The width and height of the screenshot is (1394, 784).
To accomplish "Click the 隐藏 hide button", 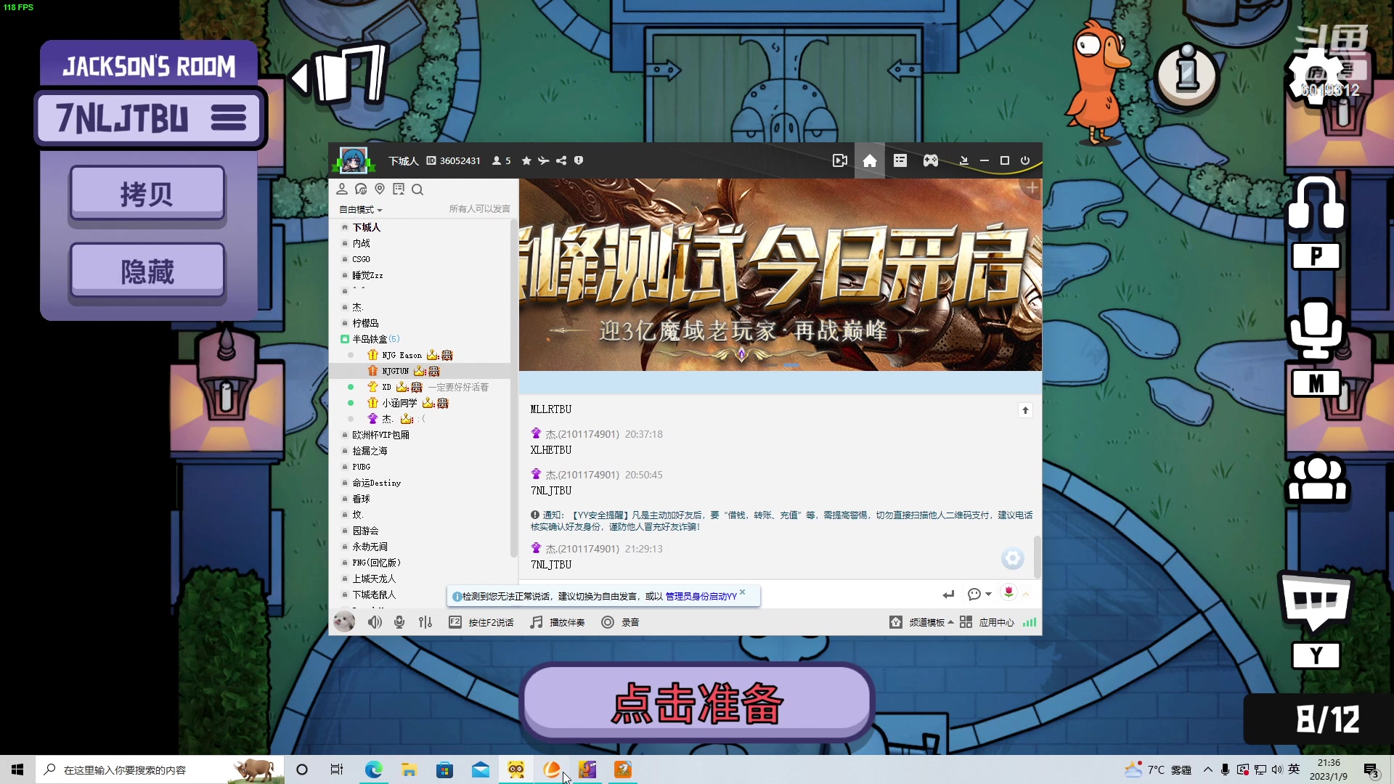I will [x=147, y=271].
